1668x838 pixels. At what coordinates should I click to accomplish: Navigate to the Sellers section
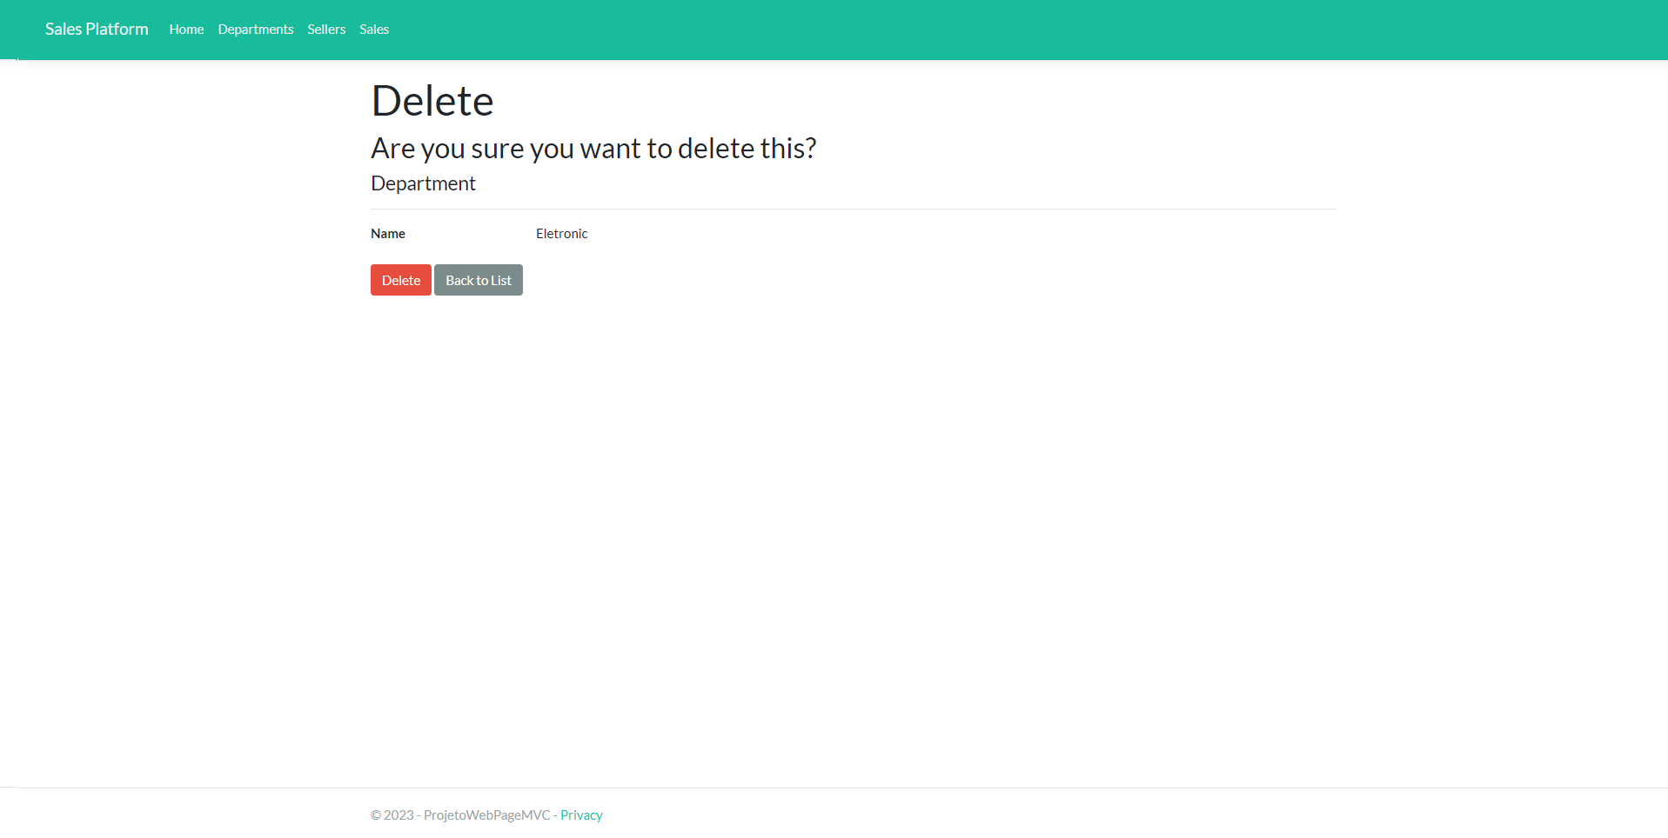pyautogui.click(x=326, y=29)
